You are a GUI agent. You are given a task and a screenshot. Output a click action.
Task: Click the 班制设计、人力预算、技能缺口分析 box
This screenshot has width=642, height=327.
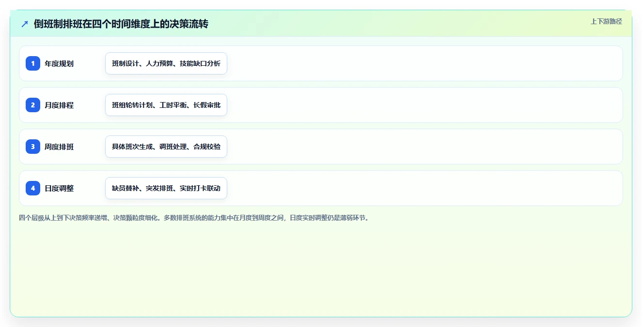point(166,63)
